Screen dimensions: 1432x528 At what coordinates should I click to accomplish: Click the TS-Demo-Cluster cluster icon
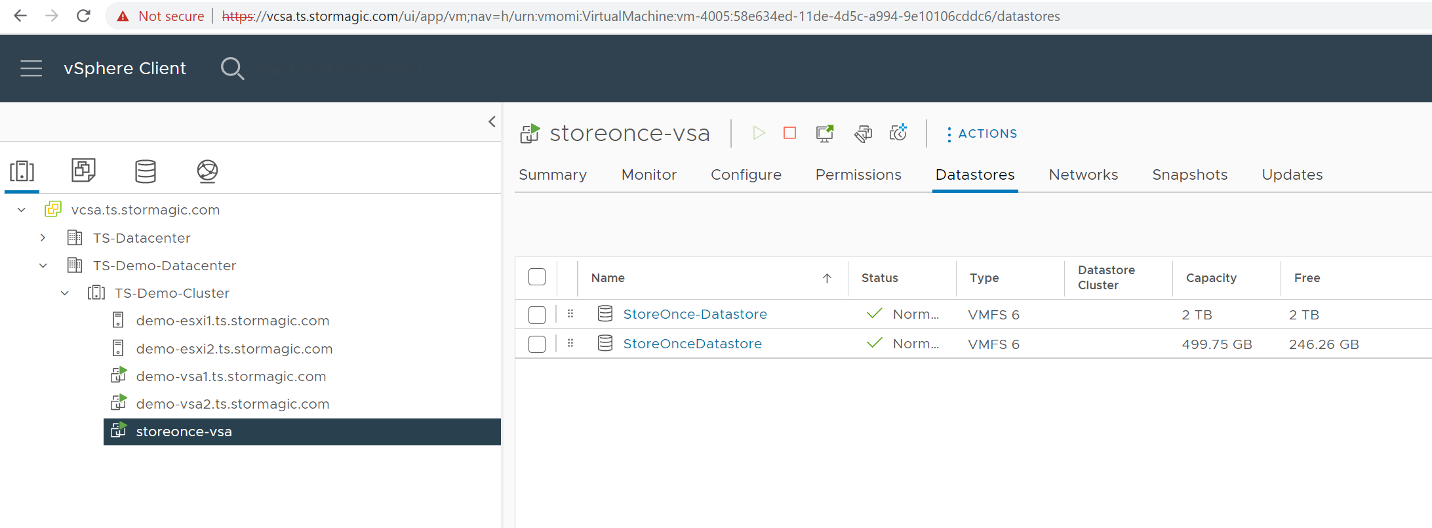coord(96,293)
